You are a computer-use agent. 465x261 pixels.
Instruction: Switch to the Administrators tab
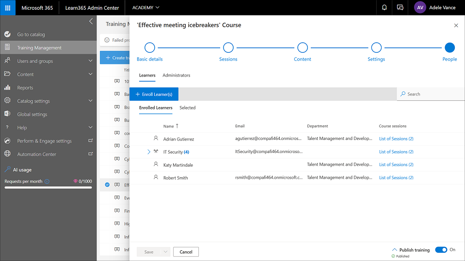click(x=176, y=75)
